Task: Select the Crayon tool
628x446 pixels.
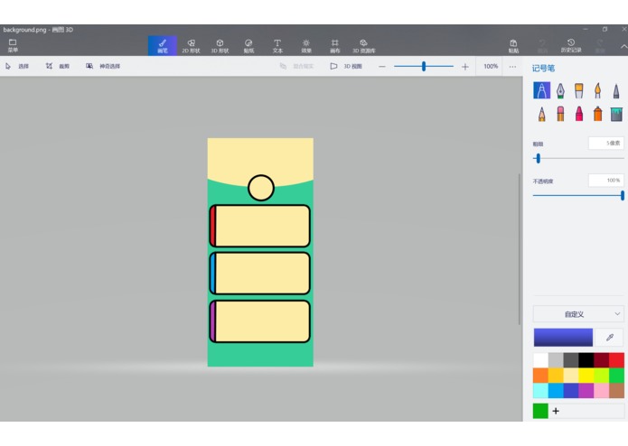Action: [x=578, y=114]
